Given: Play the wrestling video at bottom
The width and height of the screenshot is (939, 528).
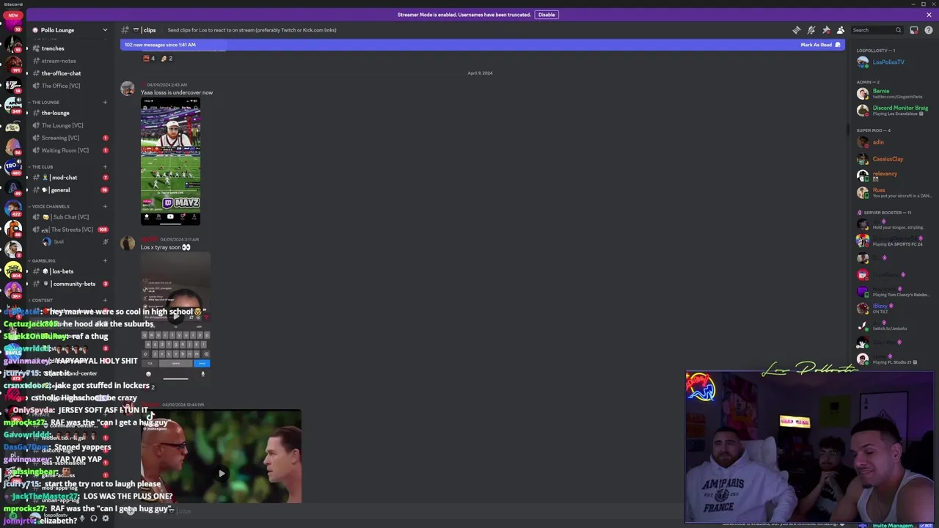Looking at the screenshot, I should tap(221, 473).
